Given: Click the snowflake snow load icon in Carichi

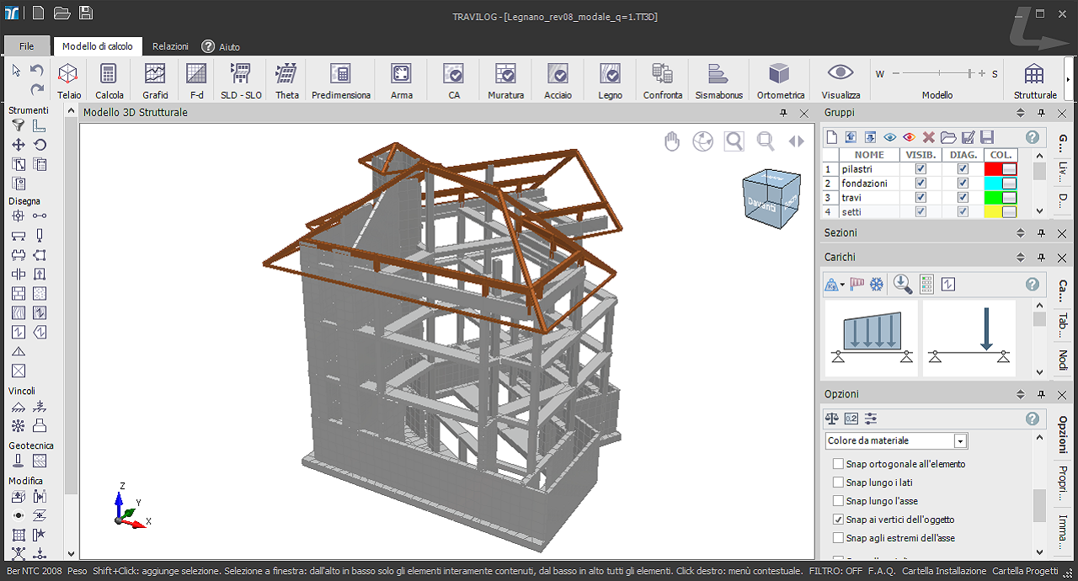Looking at the screenshot, I should 877,285.
